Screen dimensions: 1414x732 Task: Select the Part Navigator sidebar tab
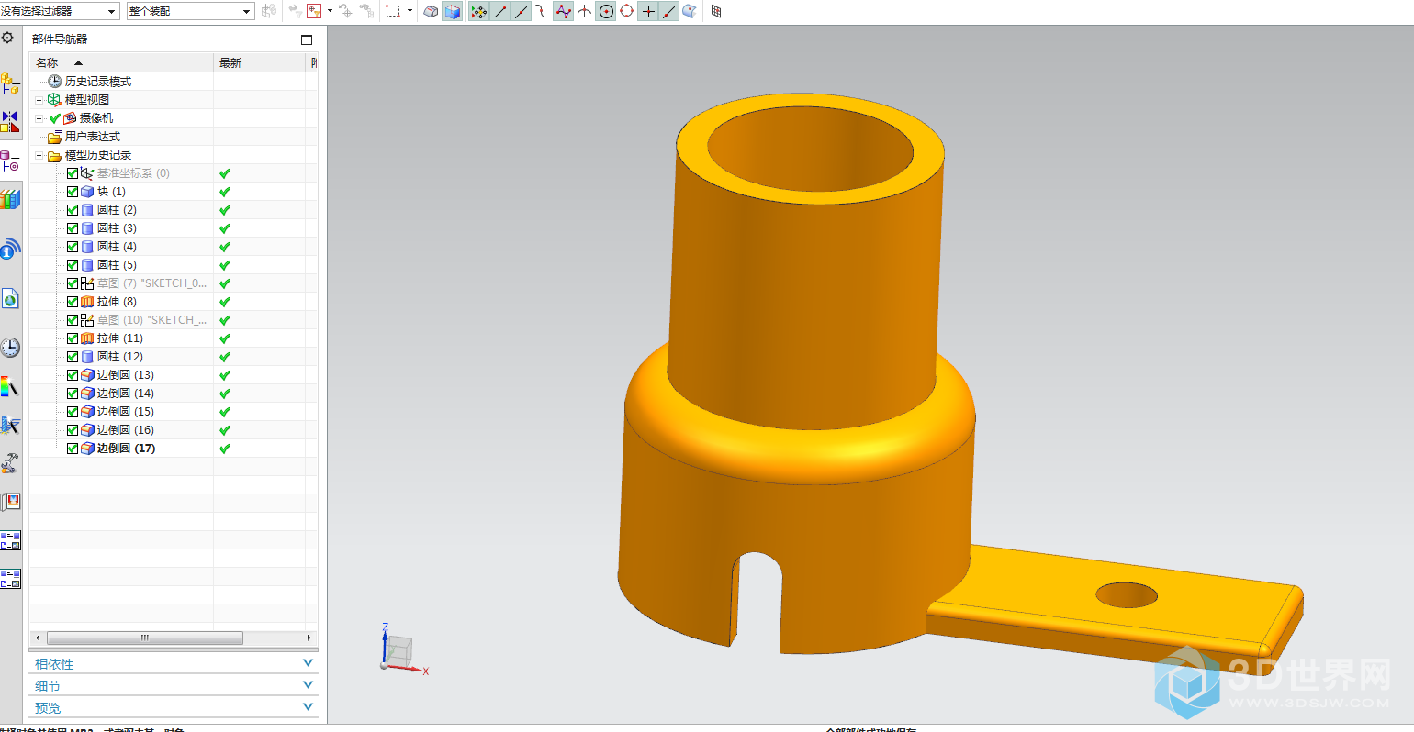[10, 161]
